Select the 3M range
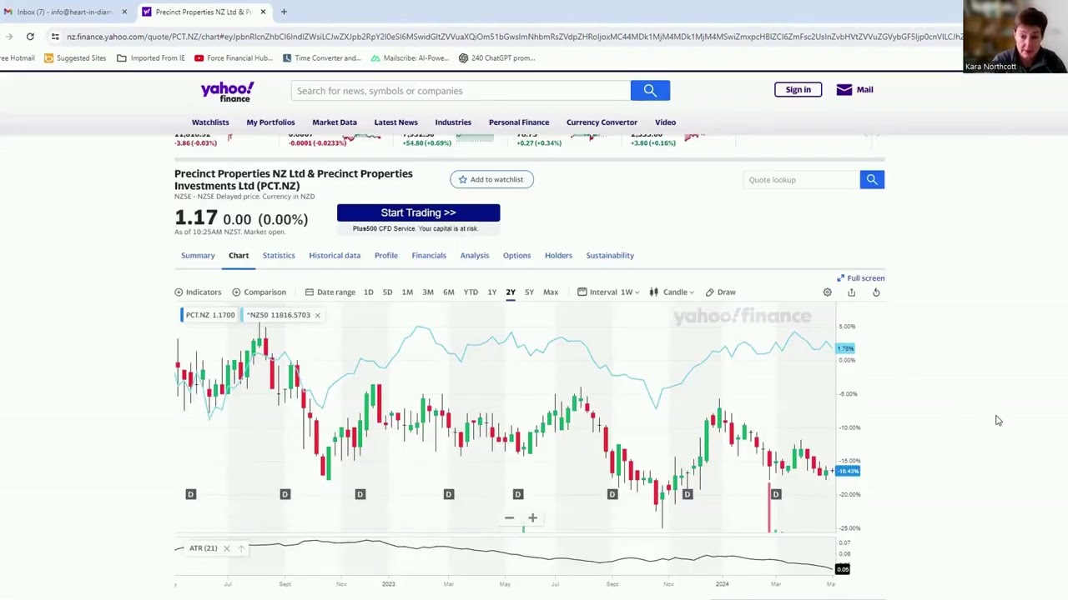This screenshot has height=600, width=1068. tap(428, 292)
